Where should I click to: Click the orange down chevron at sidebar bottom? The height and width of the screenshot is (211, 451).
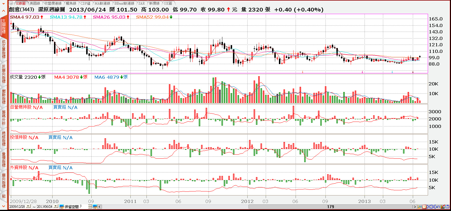coord(3,206)
